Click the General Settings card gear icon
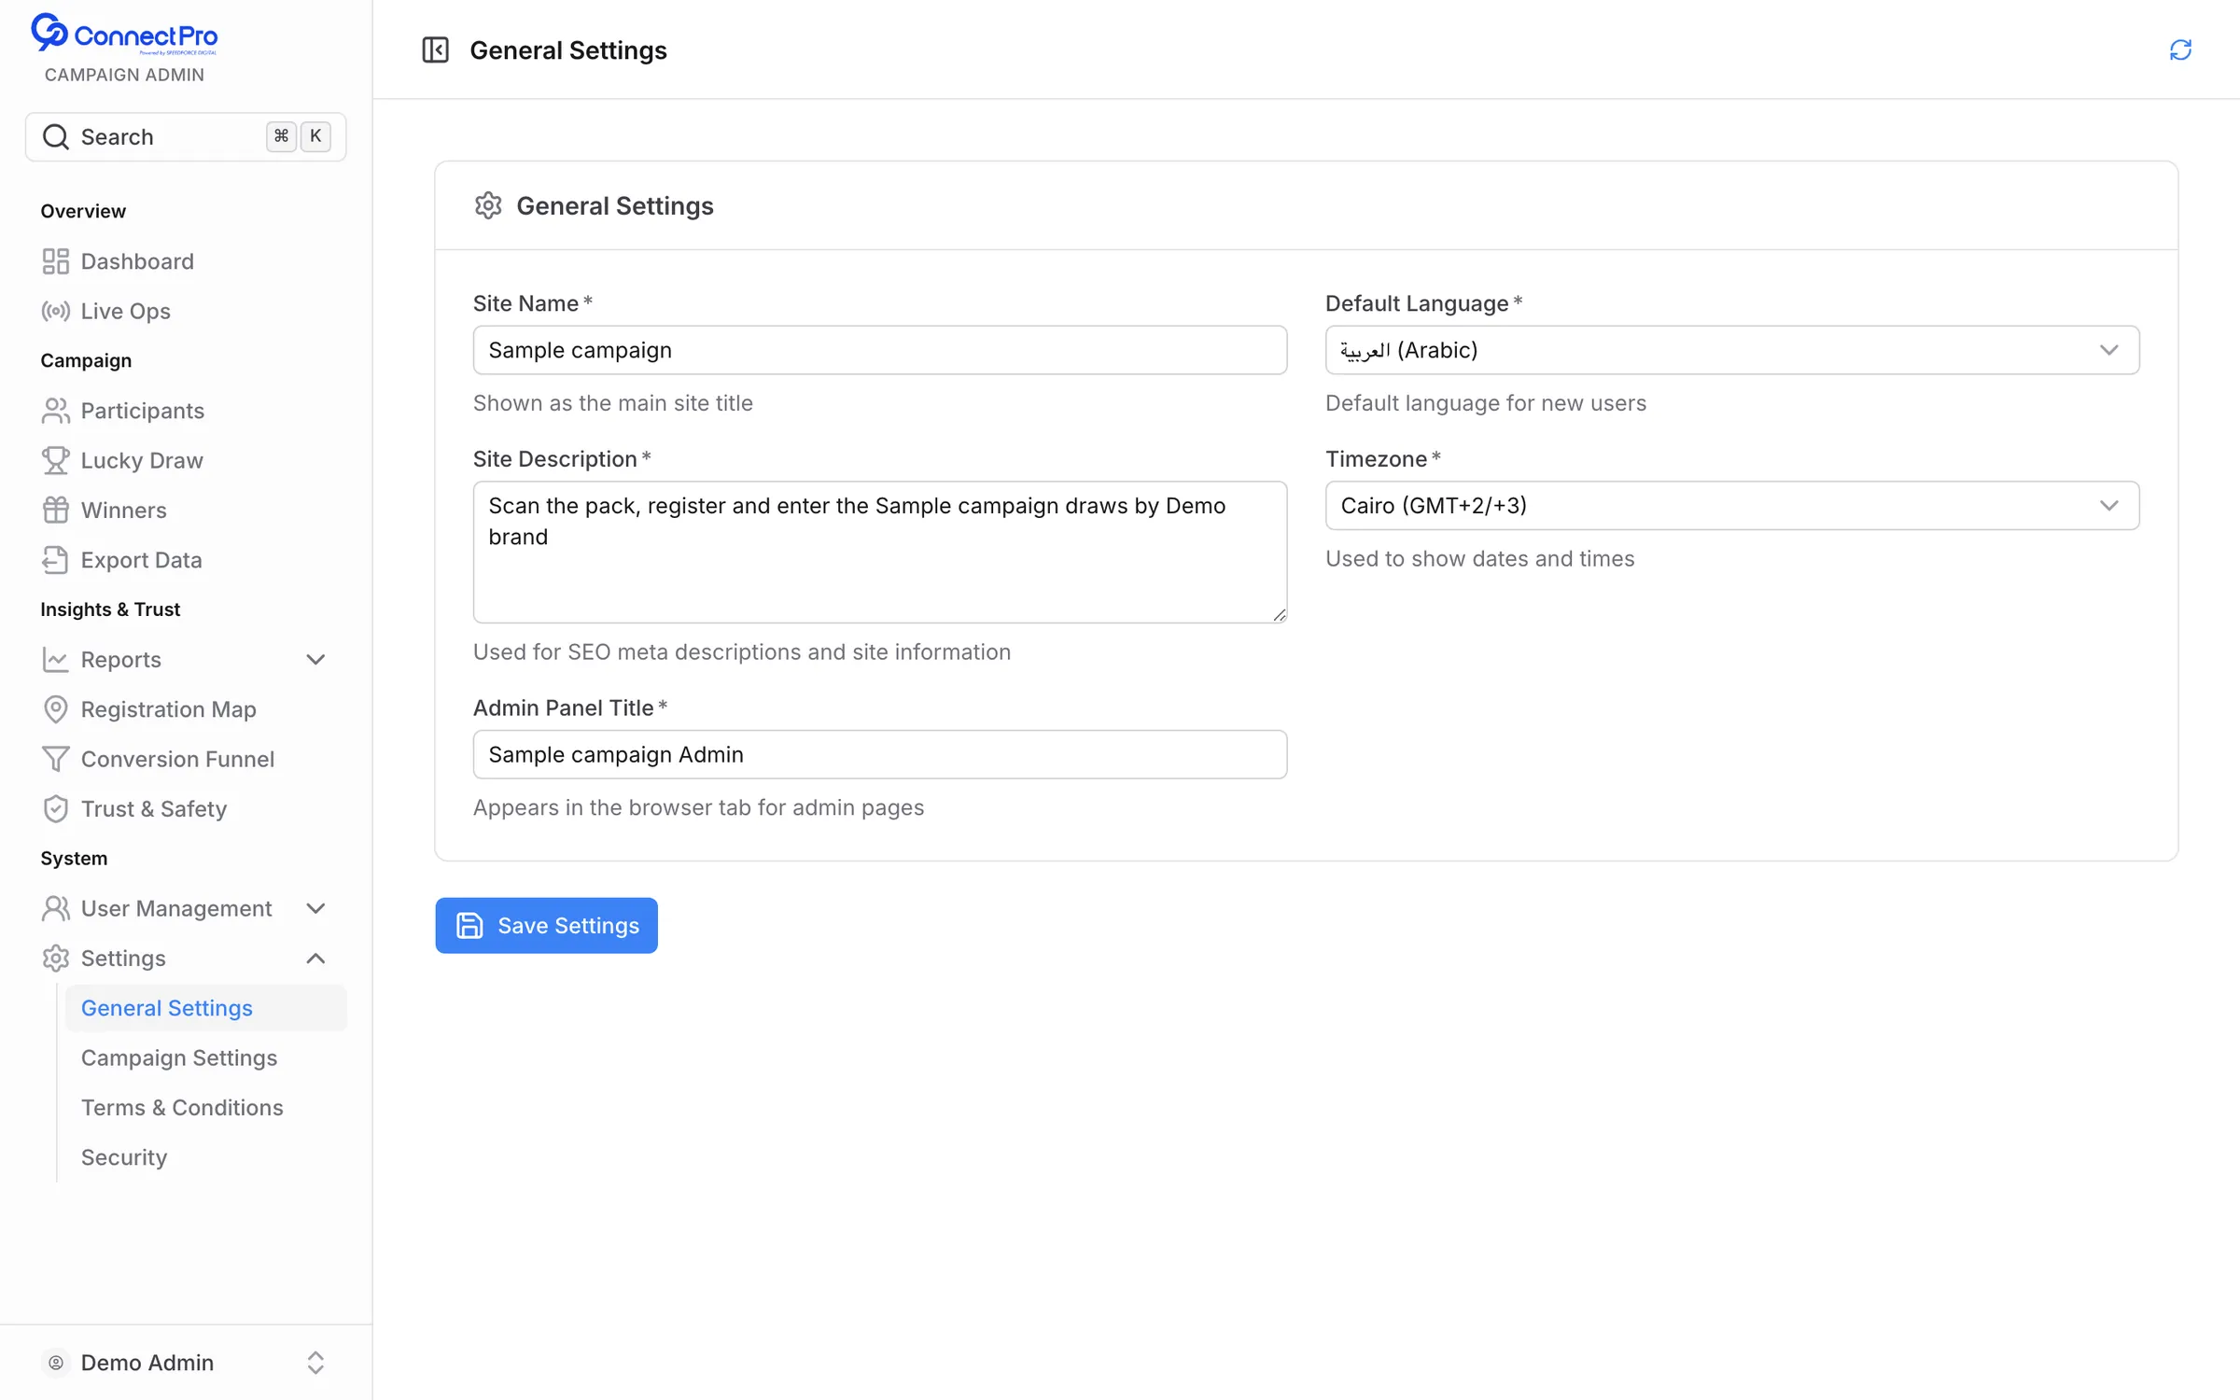The height and width of the screenshot is (1400, 2240). pyautogui.click(x=488, y=205)
